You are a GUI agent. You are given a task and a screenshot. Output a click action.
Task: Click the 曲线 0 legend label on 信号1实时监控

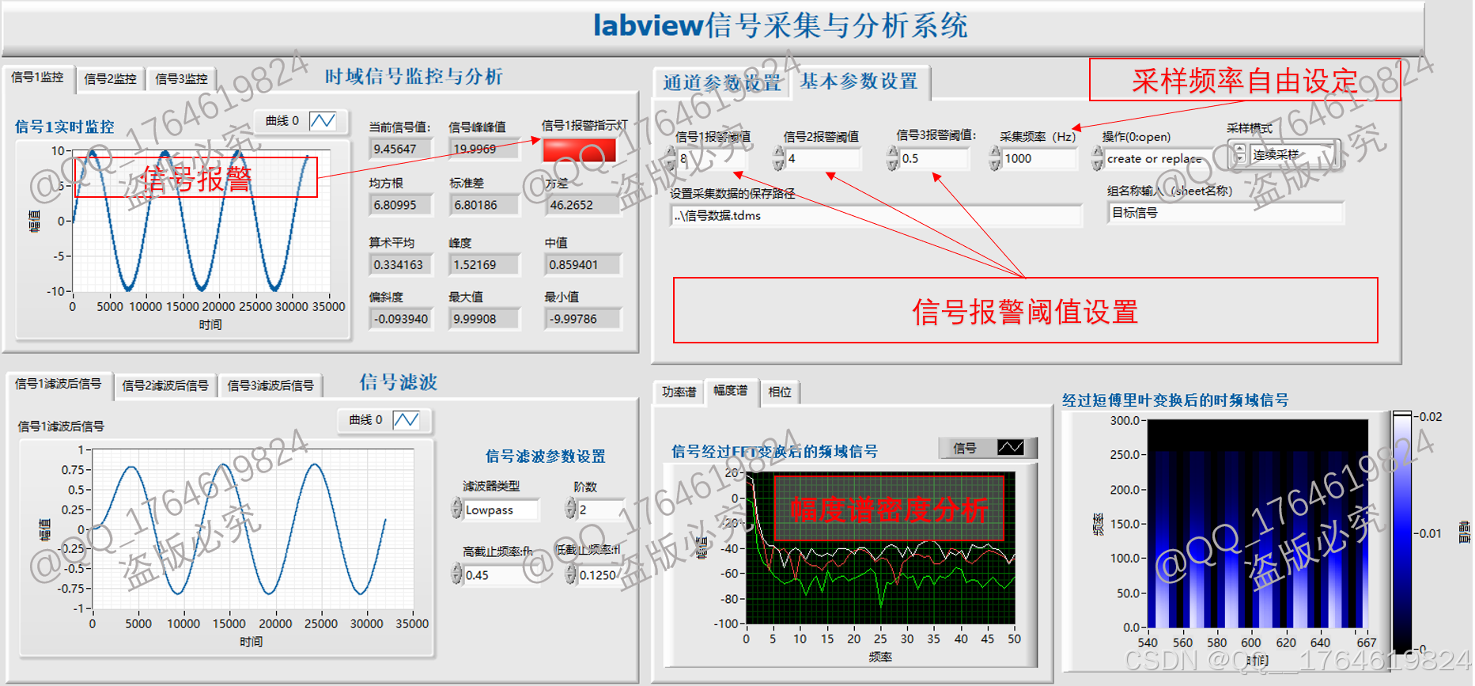point(282,121)
